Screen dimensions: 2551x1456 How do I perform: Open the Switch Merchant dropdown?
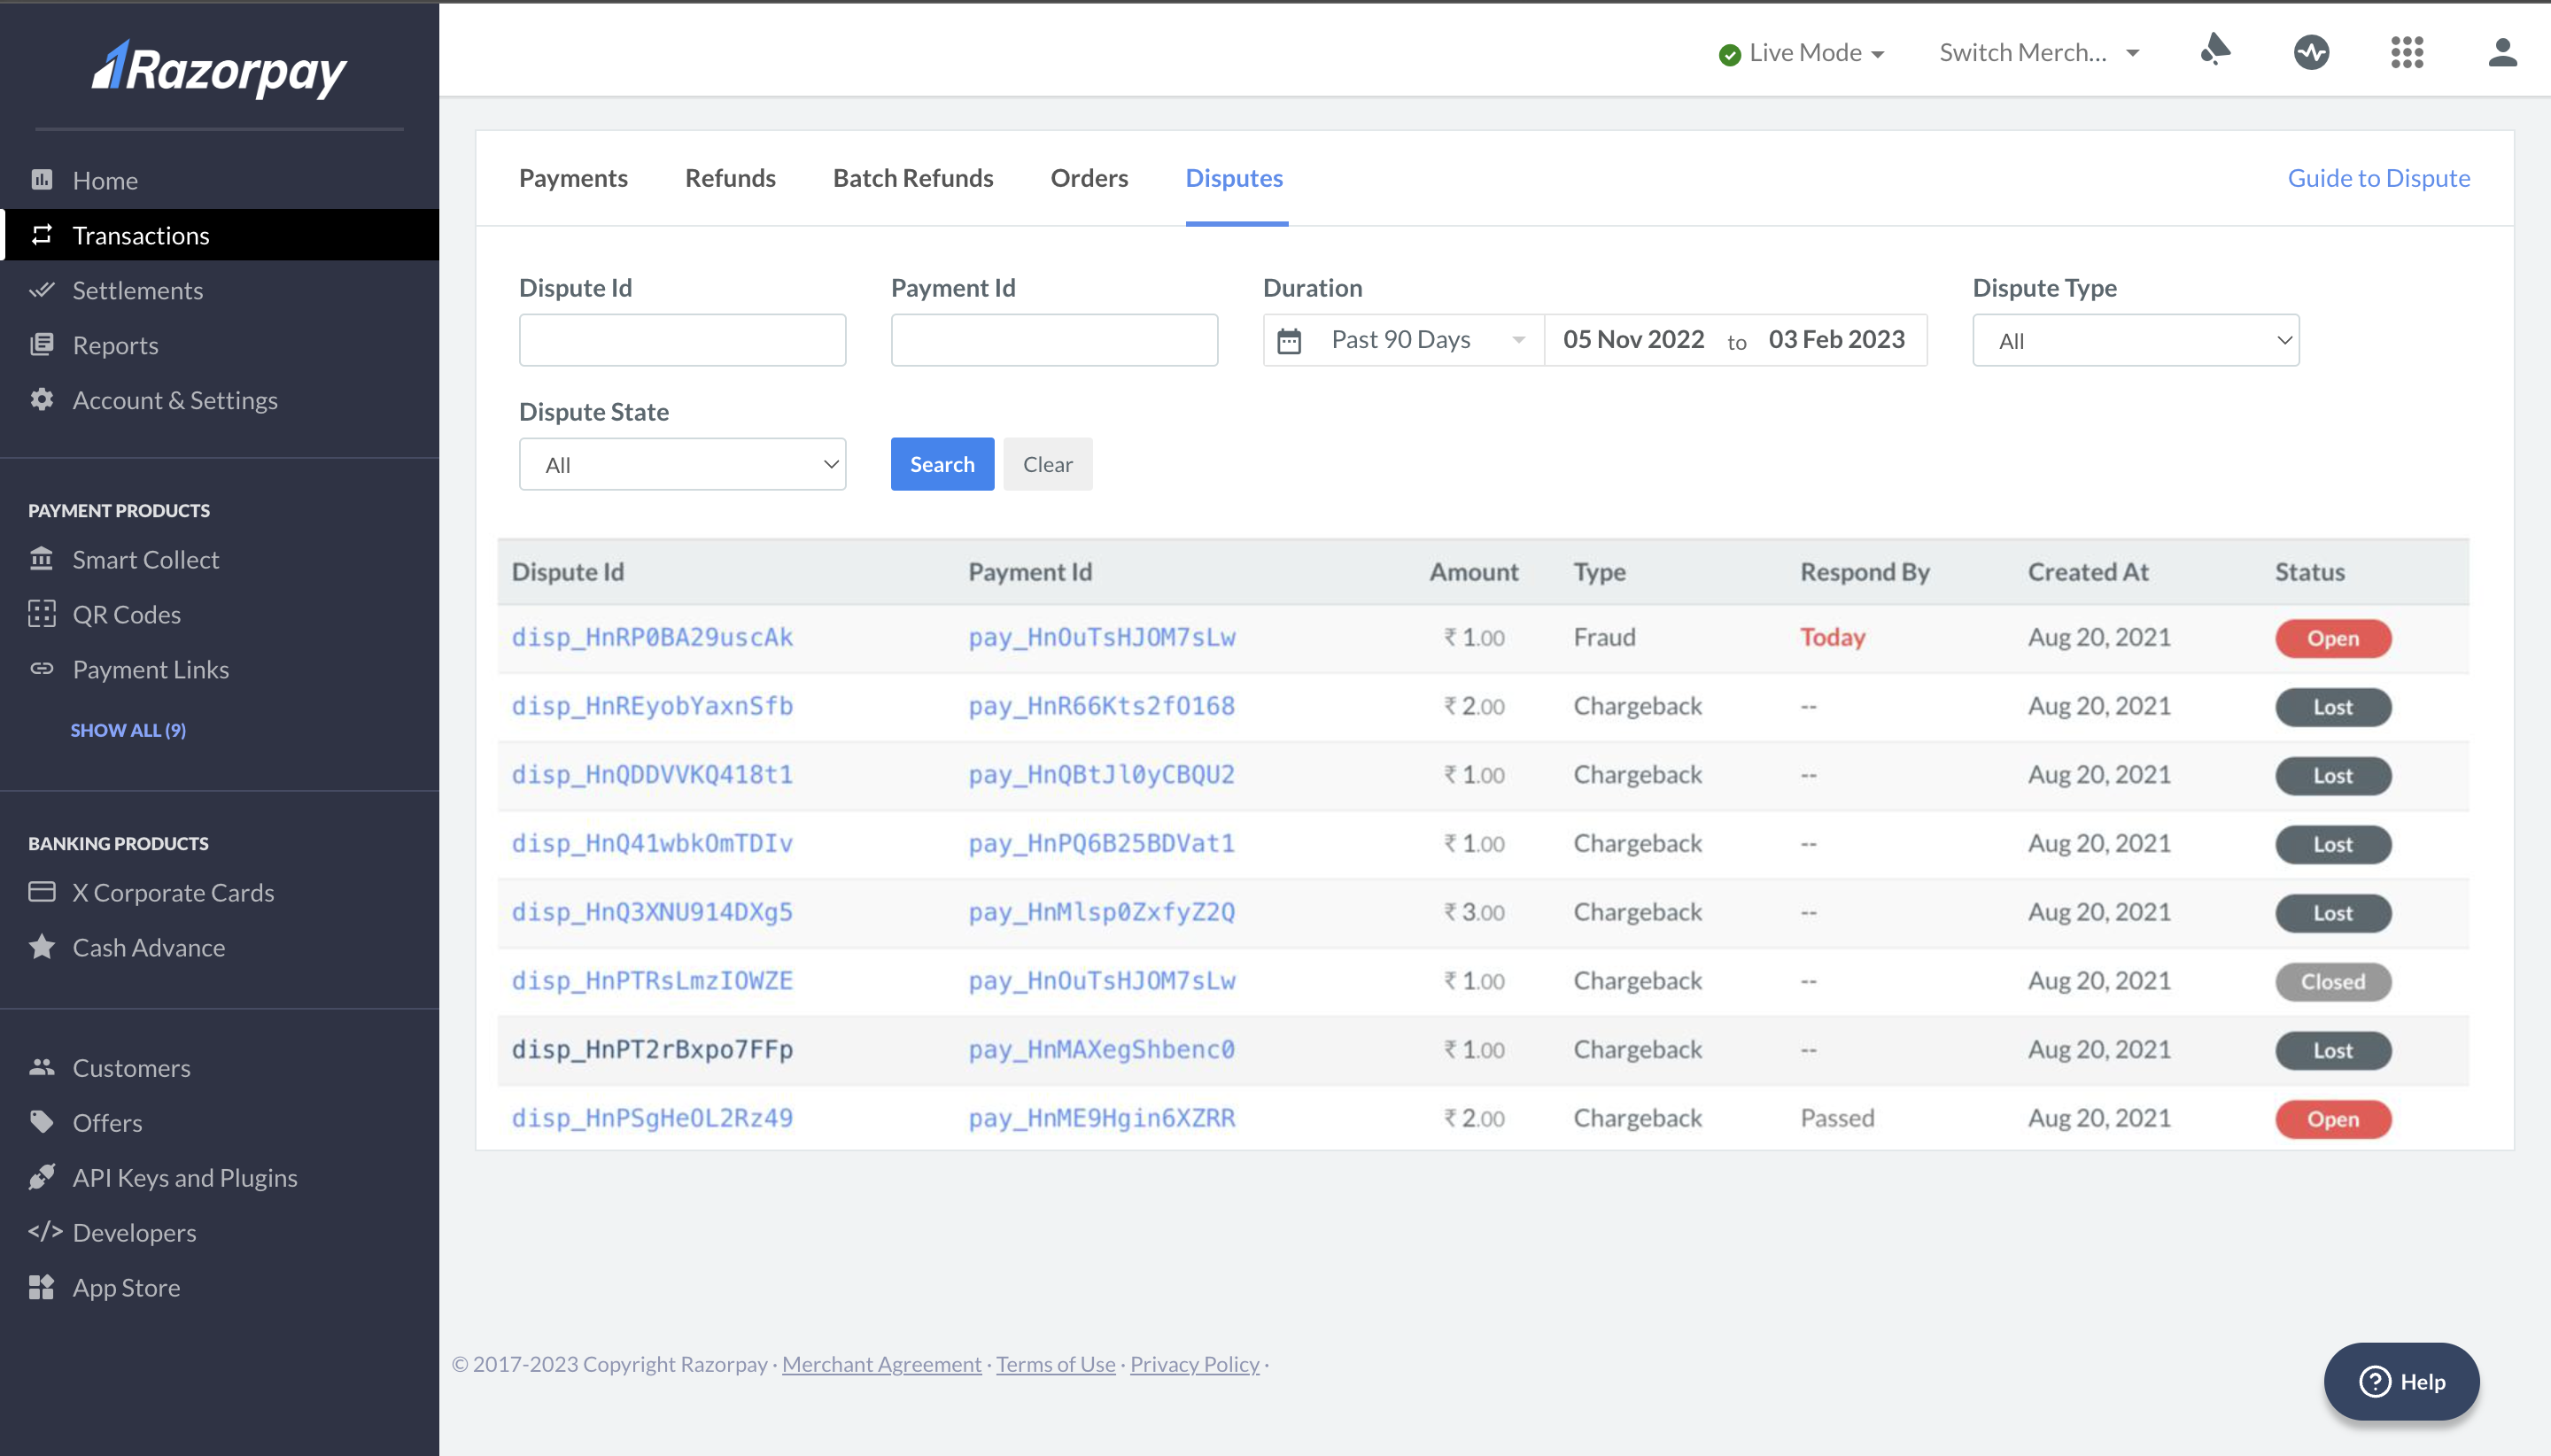tap(2039, 52)
